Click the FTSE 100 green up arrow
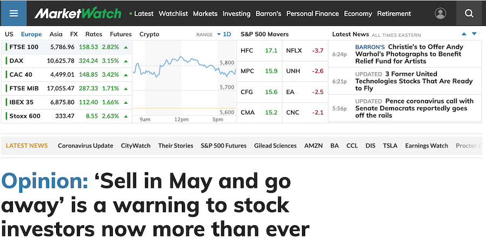The height and width of the screenshot is (243, 486). click(126, 47)
